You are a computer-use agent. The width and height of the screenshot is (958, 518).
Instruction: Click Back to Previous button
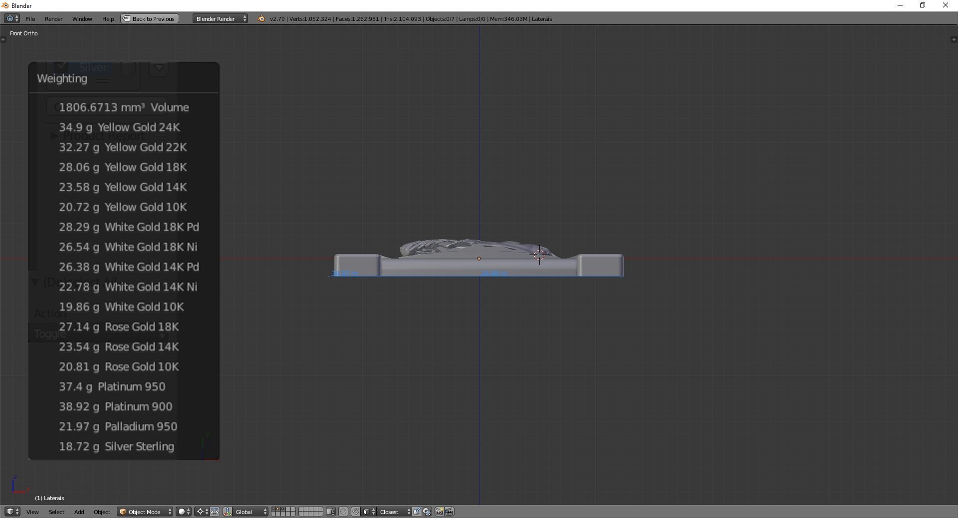pyautogui.click(x=149, y=18)
